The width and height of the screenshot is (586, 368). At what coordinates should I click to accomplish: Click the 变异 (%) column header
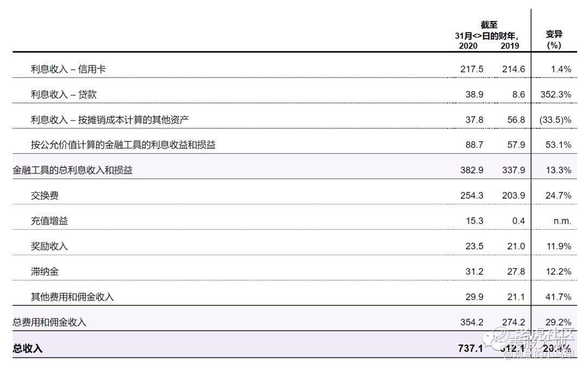pos(554,40)
